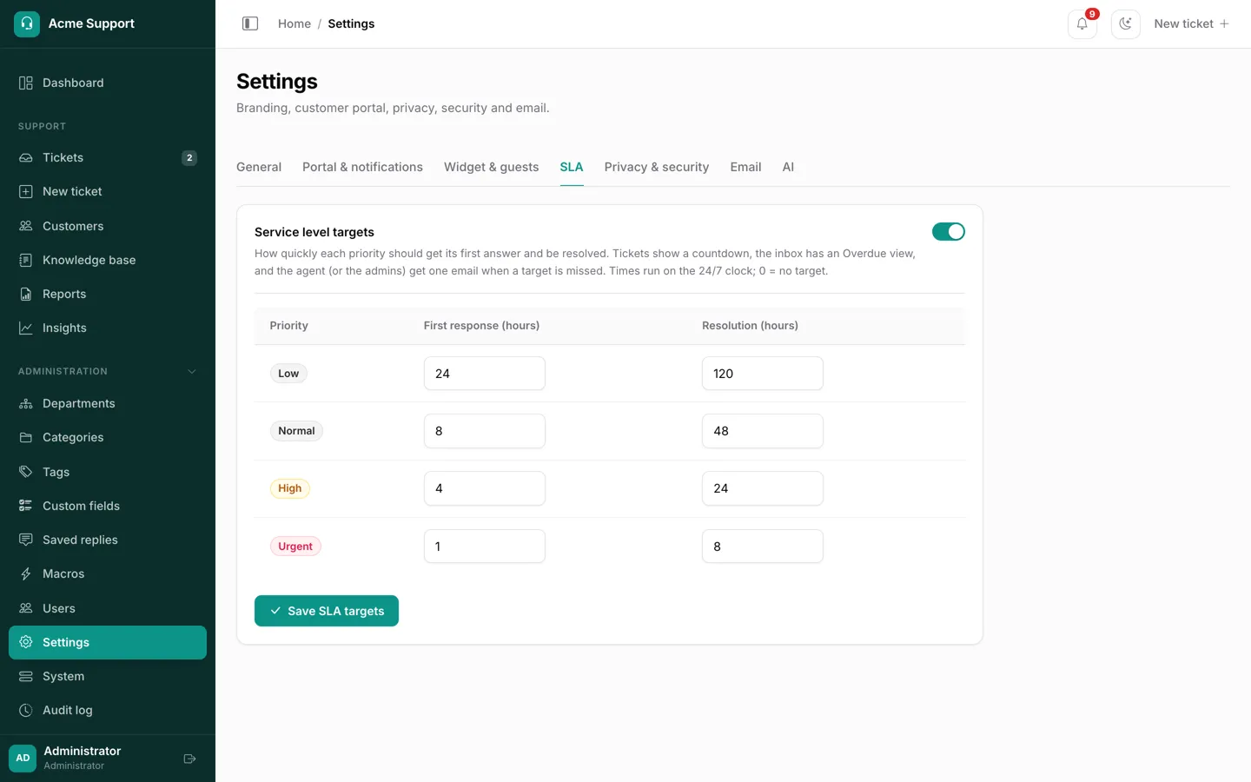Click the Tickets inbox icon
This screenshot has width=1251, height=782.
26,157
